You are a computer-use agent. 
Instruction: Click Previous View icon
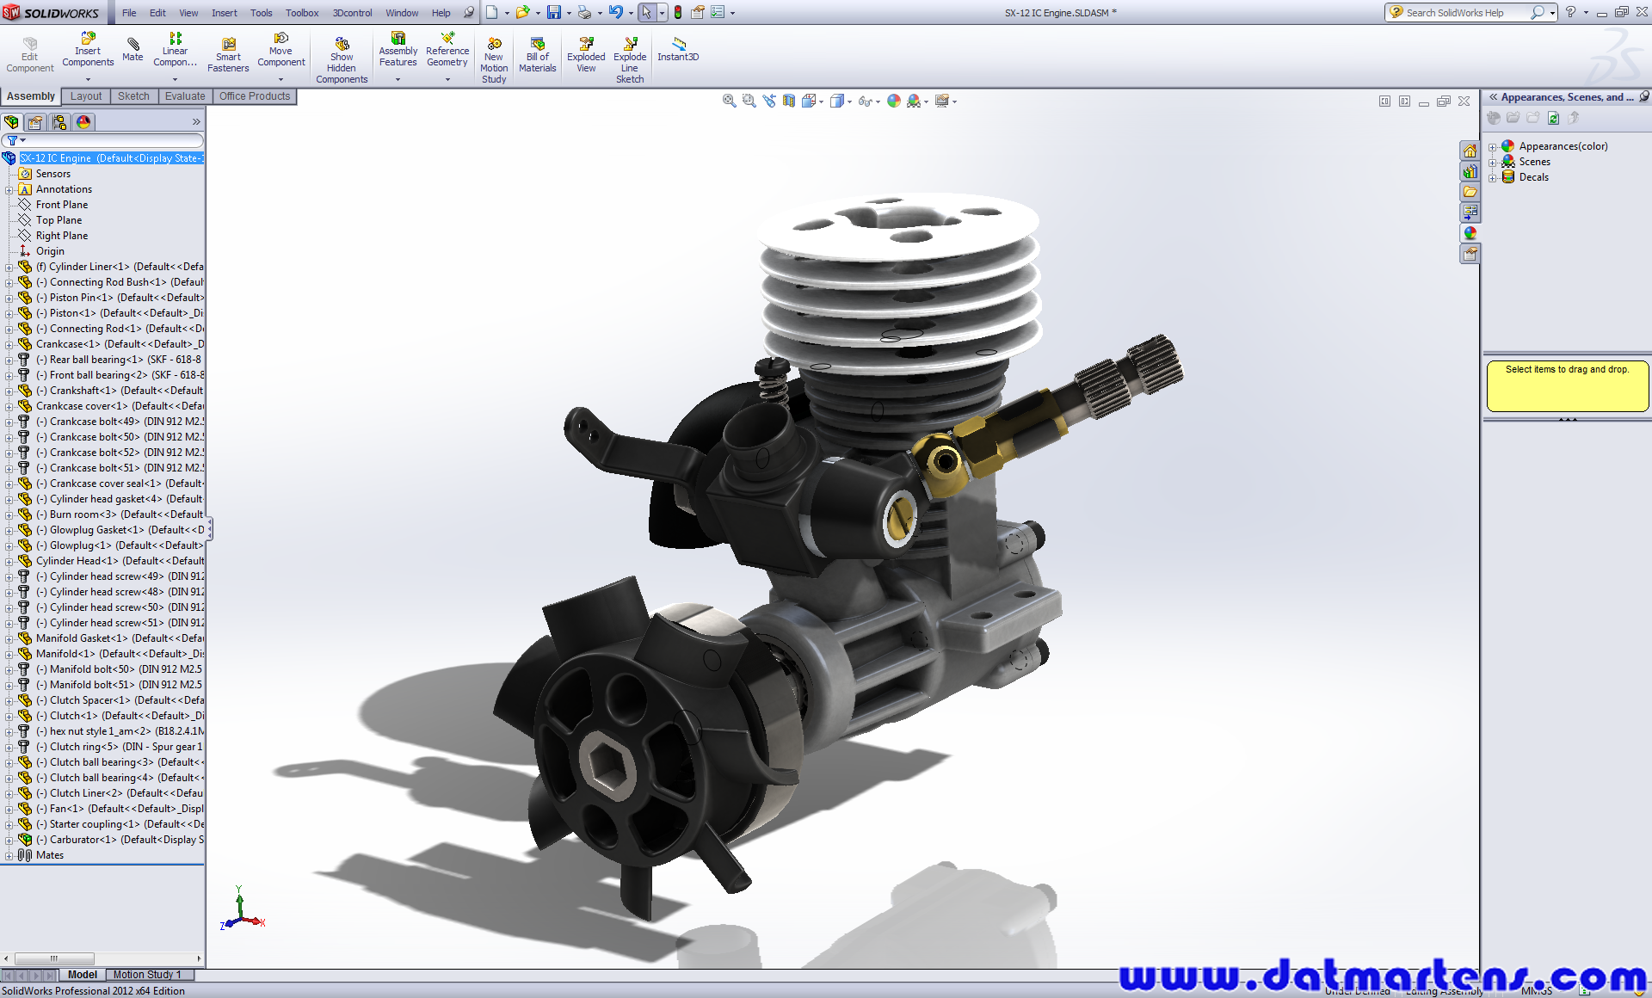tap(768, 101)
